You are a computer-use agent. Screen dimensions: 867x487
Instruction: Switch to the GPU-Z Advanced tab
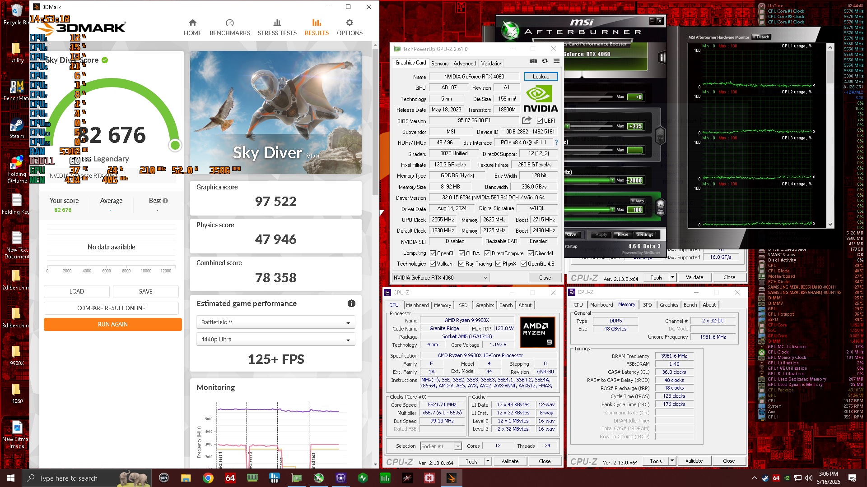465,64
